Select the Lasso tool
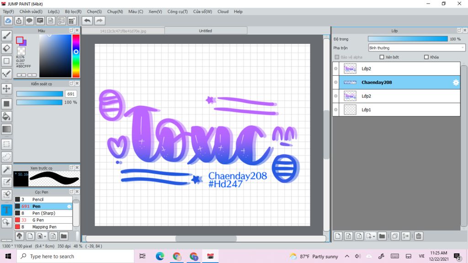 (x=6, y=157)
